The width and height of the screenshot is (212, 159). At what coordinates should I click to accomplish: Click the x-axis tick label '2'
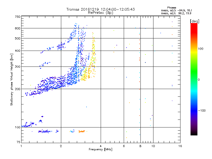(61, 146)
